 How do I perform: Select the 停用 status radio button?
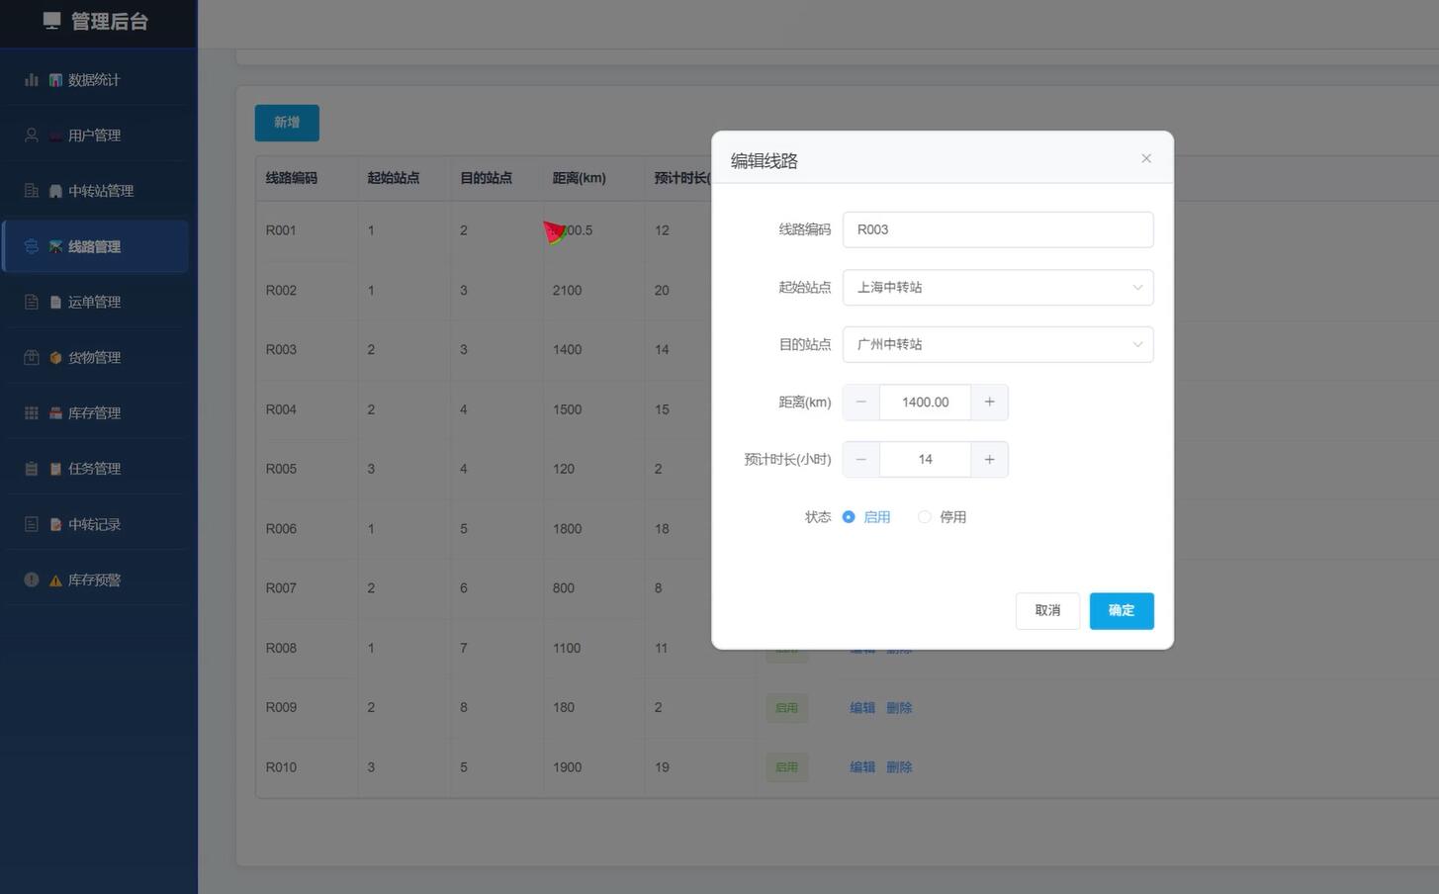click(925, 517)
